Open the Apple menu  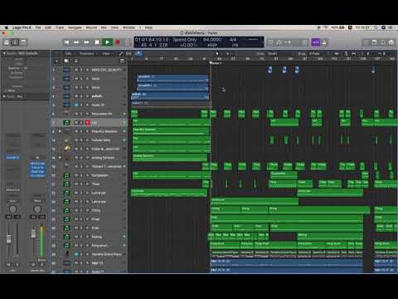pos(7,27)
